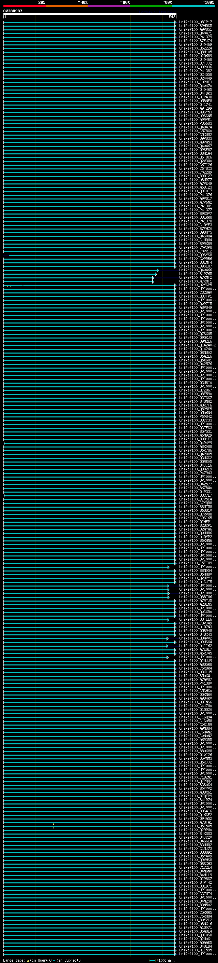Select the UniRef100_B7FJJ2 label

point(195,63)
